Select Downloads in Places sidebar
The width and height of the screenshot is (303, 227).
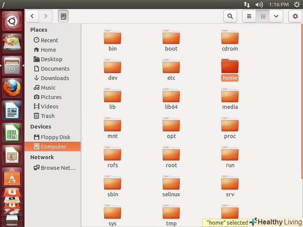pyautogui.click(x=55, y=78)
